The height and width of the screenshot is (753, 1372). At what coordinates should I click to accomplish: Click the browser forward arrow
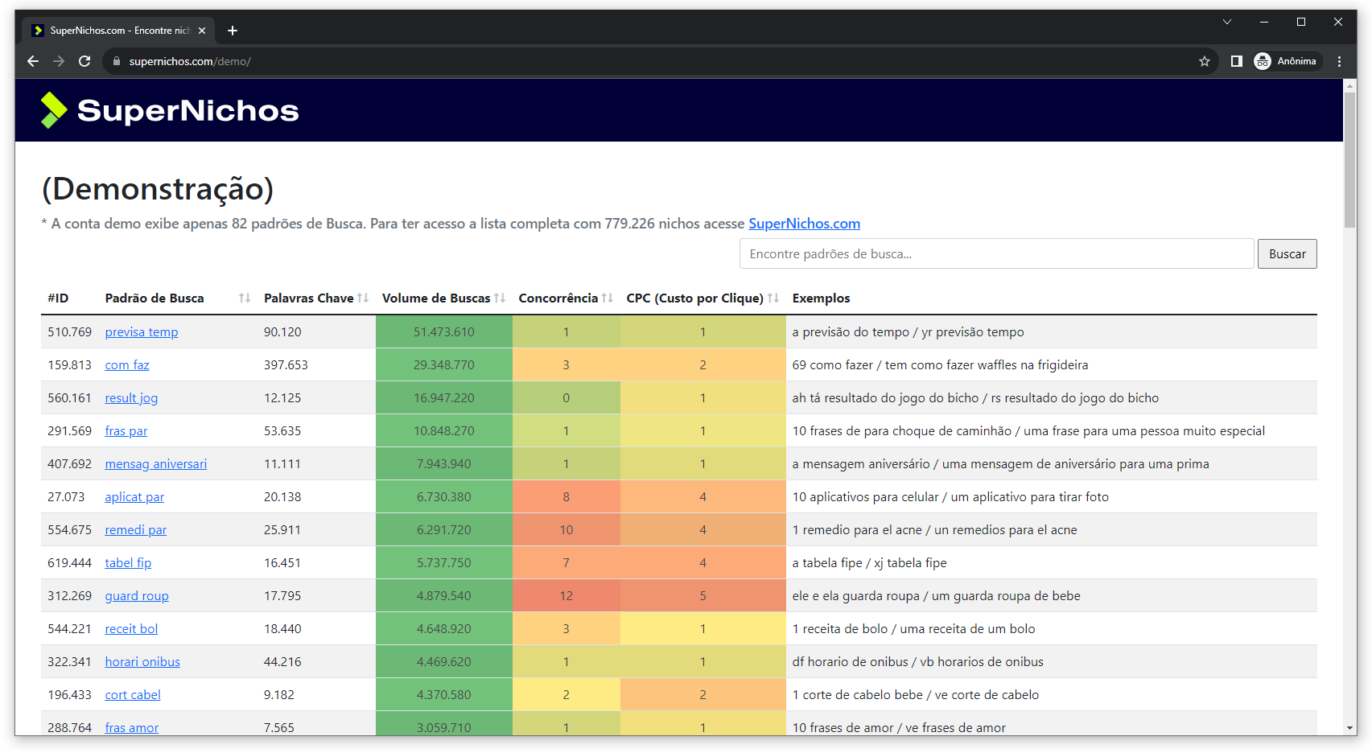point(59,61)
